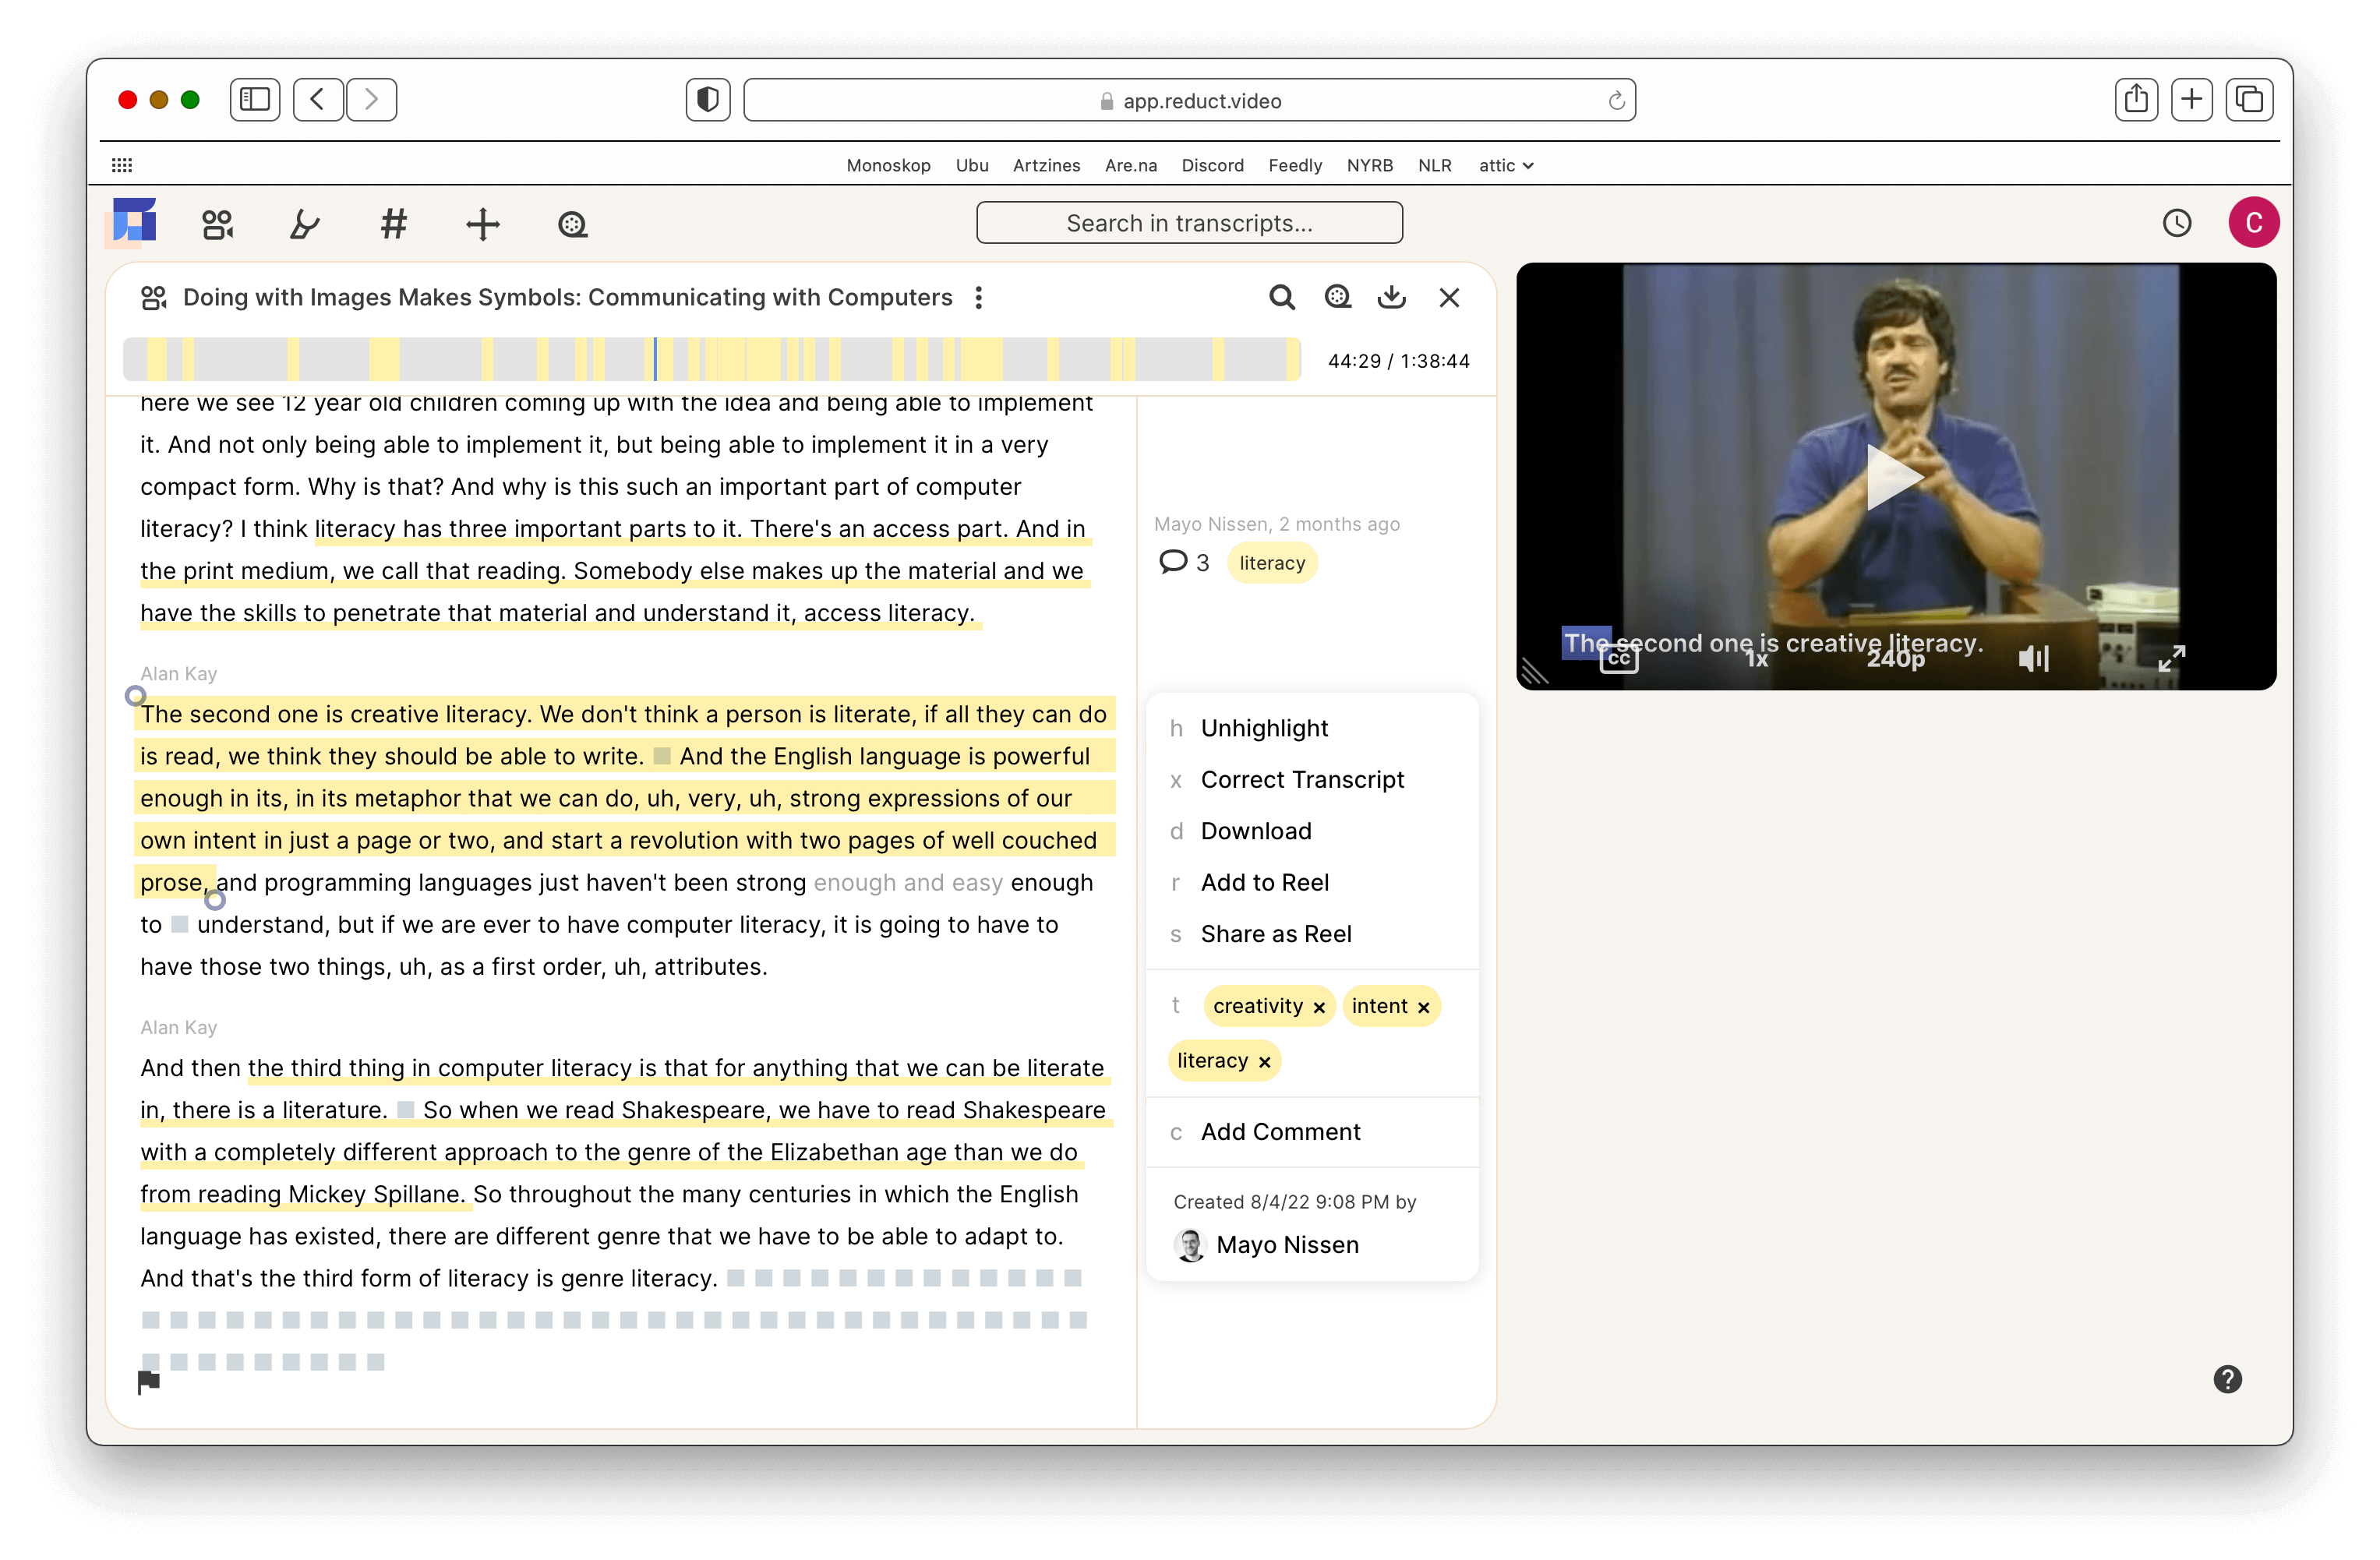
Task: Change the 1x playback speed
Action: coord(1756,659)
